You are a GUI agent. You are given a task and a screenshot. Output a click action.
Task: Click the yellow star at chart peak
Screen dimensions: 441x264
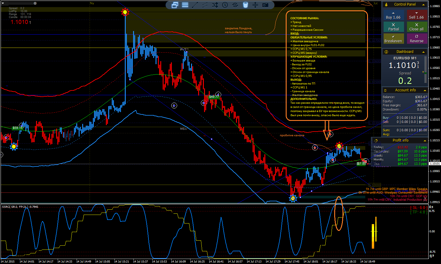coord(125,12)
